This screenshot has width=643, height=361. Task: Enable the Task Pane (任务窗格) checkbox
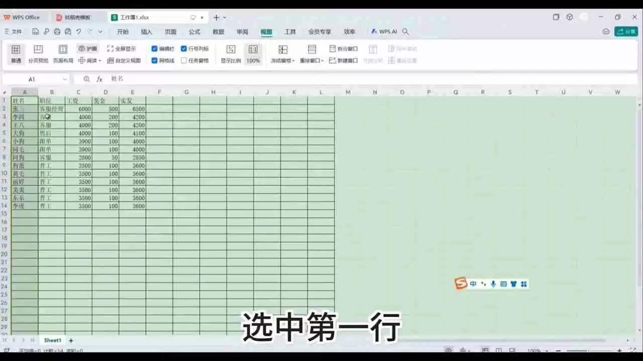184,60
